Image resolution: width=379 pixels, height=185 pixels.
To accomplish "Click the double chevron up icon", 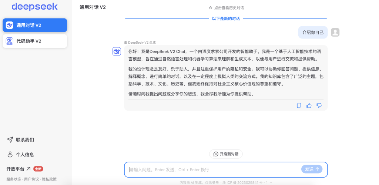I will [210, 8].
